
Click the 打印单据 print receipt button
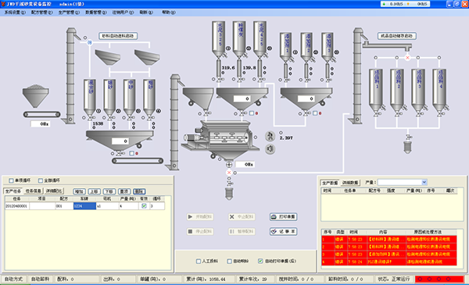[x=283, y=217]
